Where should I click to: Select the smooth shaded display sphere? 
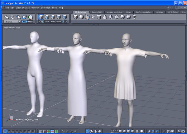click(129, 131)
